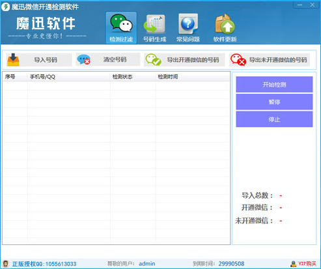321x269 pixels.
Task: Click the 检测时间 column header
Action: [193, 77]
